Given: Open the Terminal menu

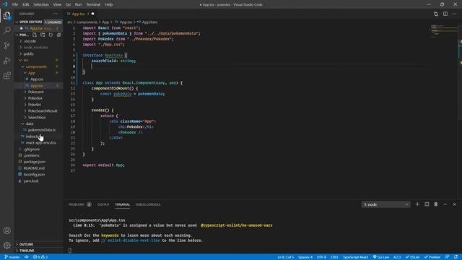Looking at the screenshot, I should 93,4.
